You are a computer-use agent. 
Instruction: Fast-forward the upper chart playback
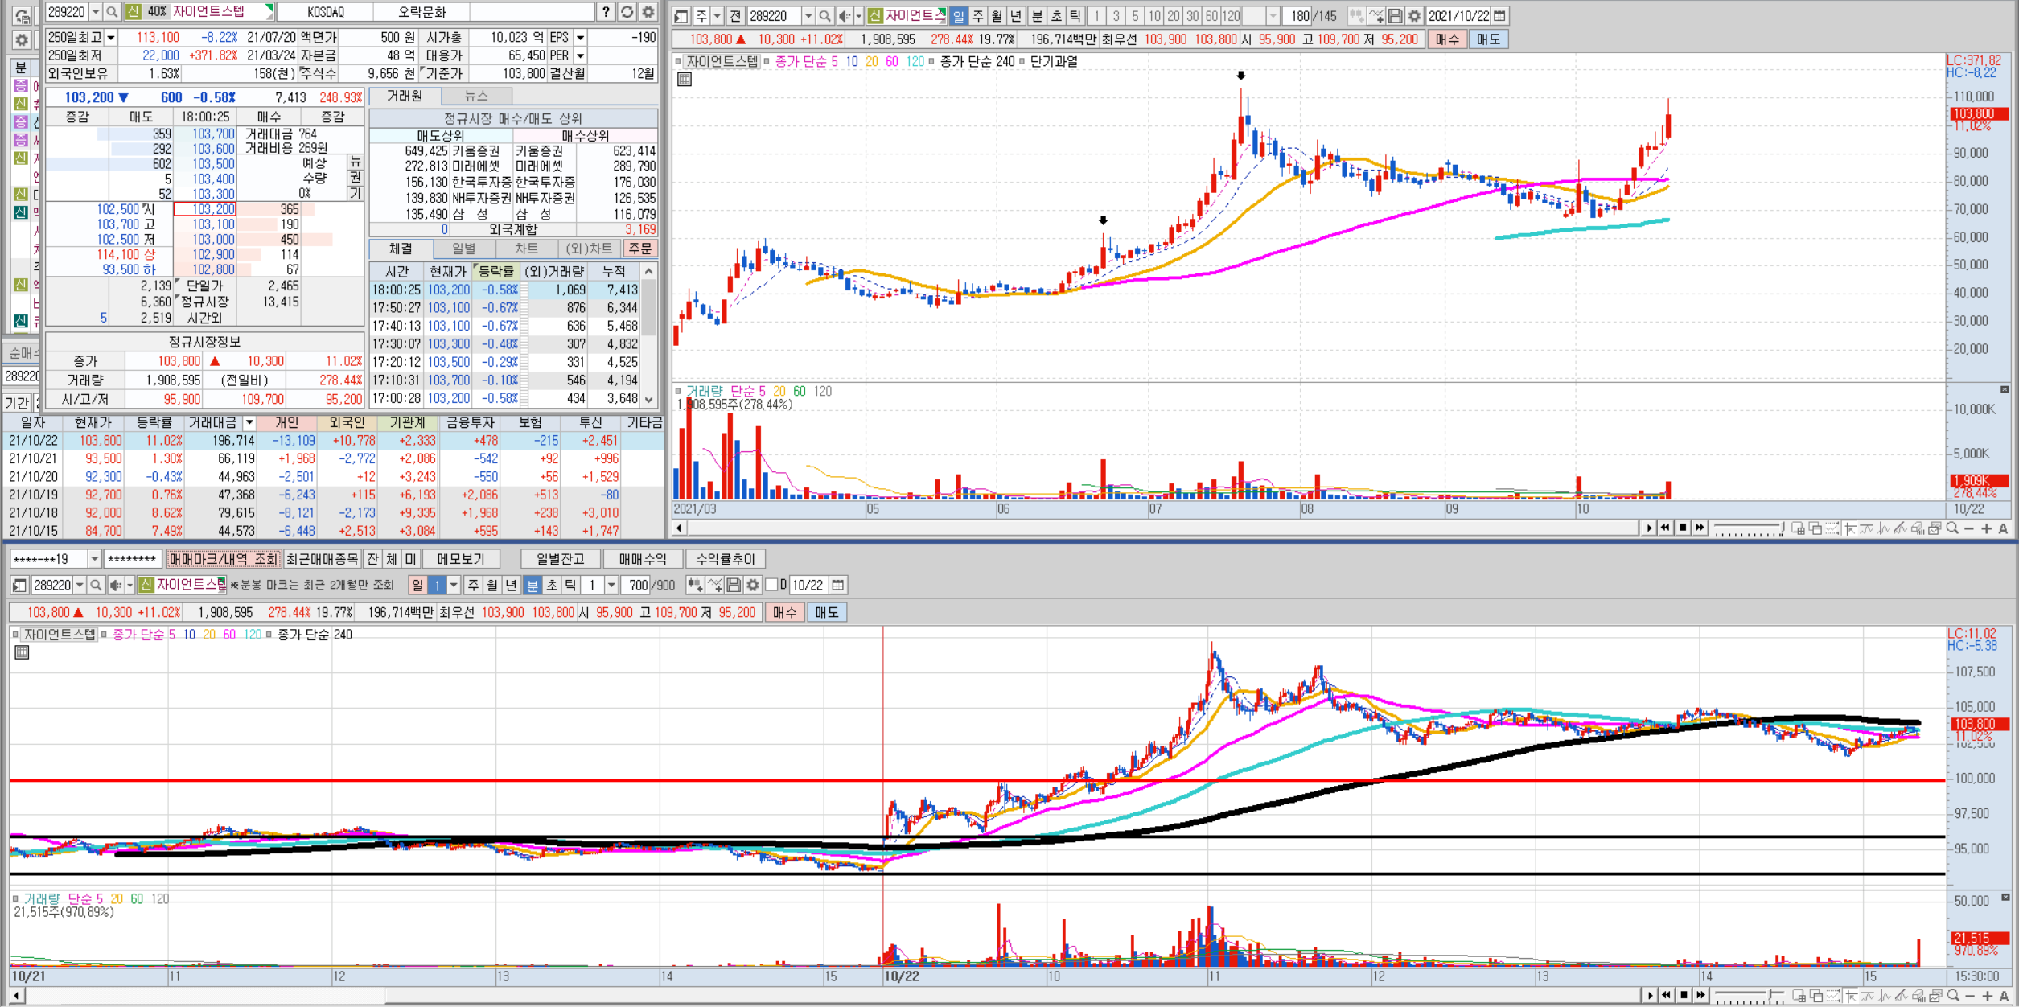pyautogui.click(x=1700, y=528)
